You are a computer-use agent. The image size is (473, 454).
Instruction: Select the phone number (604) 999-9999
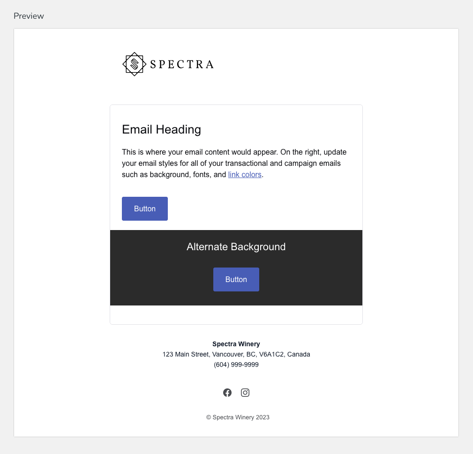coord(236,365)
